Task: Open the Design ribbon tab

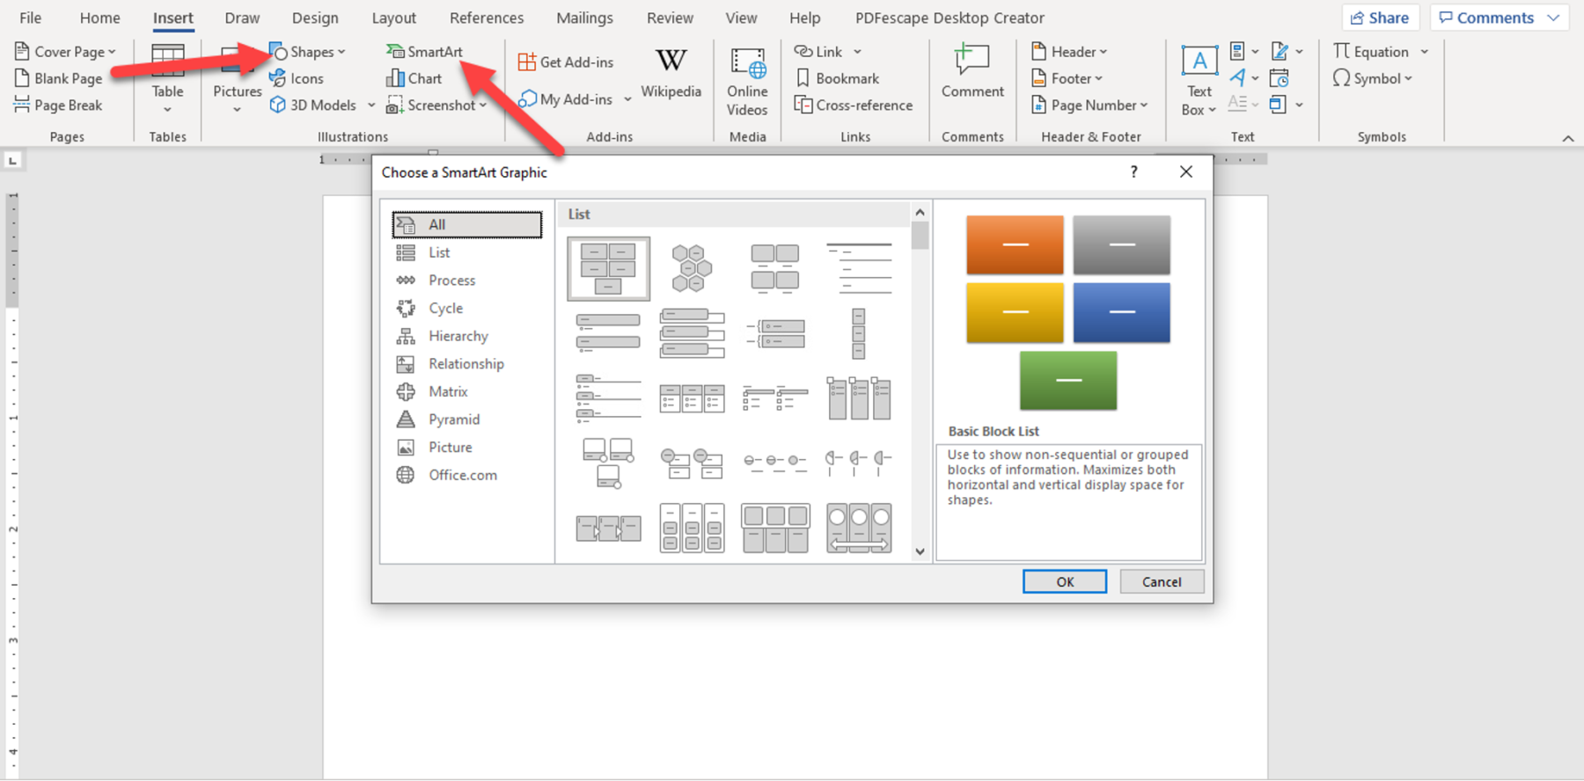Action: [315, 18]
